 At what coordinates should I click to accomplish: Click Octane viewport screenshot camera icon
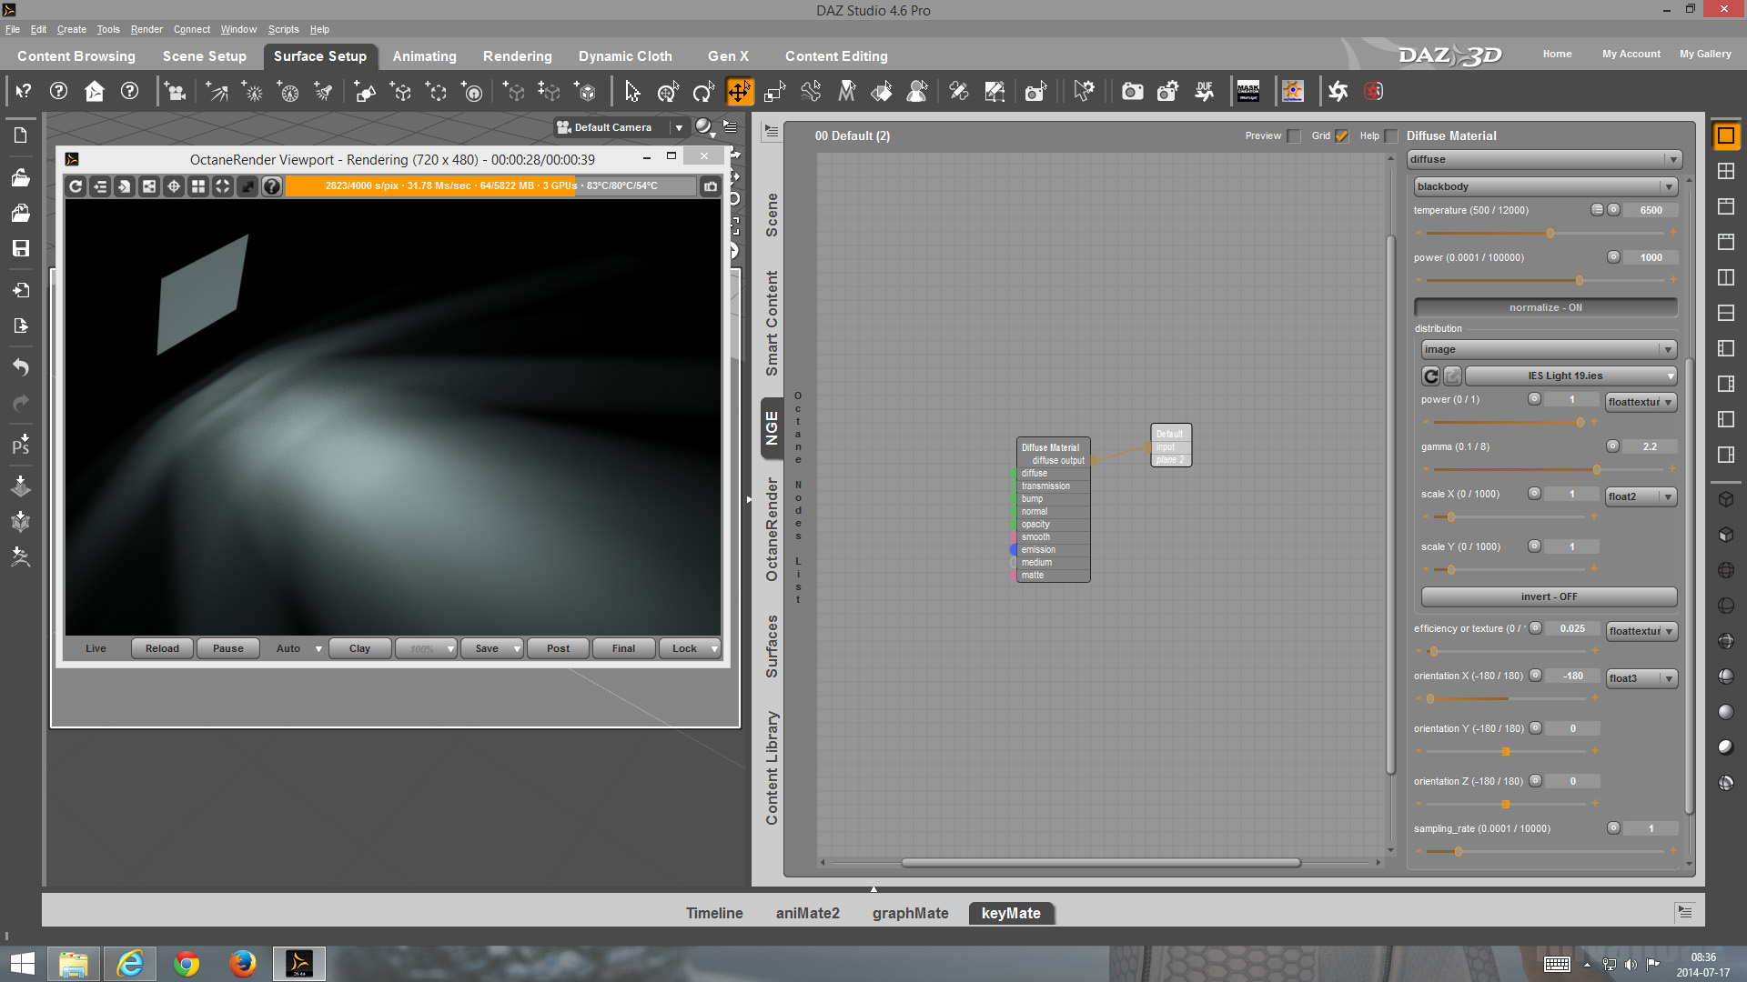pos(711,186)
